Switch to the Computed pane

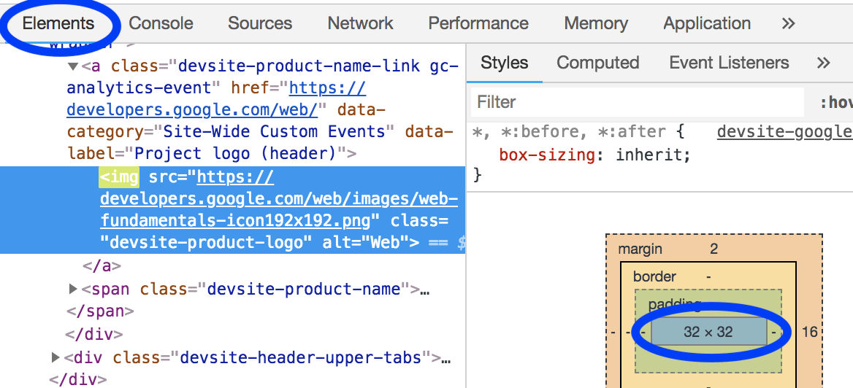[597, 63]
